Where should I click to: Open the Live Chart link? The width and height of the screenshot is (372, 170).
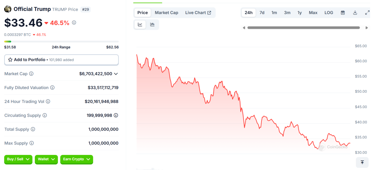coord(198,13)
